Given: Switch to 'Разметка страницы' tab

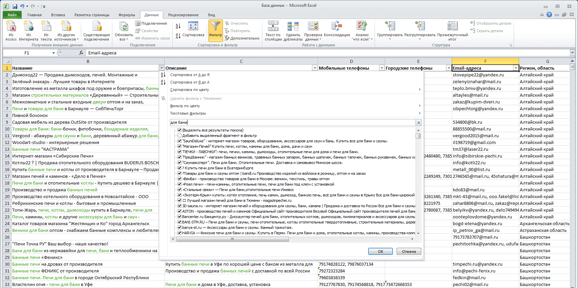Looking at the screenshot, I should 92,15.
